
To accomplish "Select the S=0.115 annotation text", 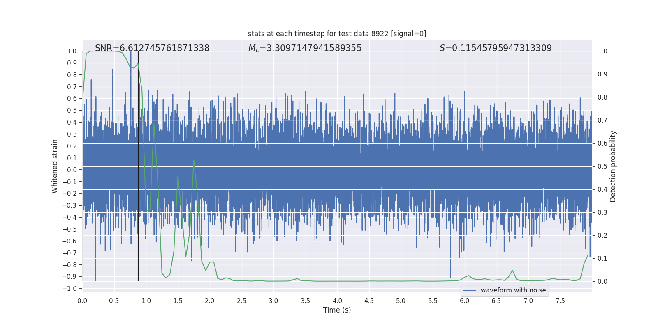I will click(x=496, y=48).
